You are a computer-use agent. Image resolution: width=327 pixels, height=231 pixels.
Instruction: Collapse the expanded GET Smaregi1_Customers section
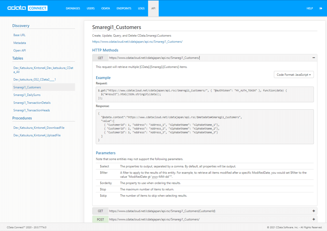click(x=314, y=58)
